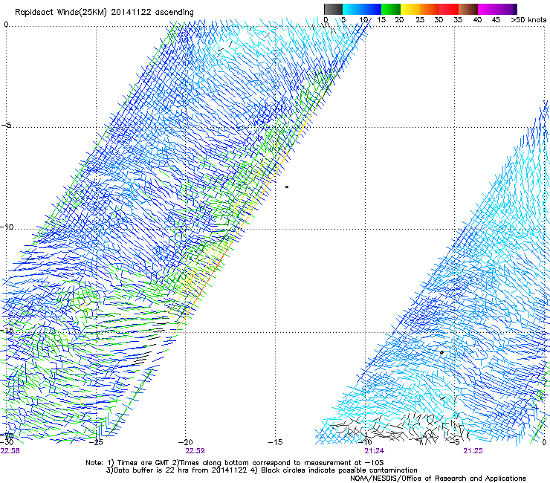Click the '45' label under the color legend

tap(496, 20)
